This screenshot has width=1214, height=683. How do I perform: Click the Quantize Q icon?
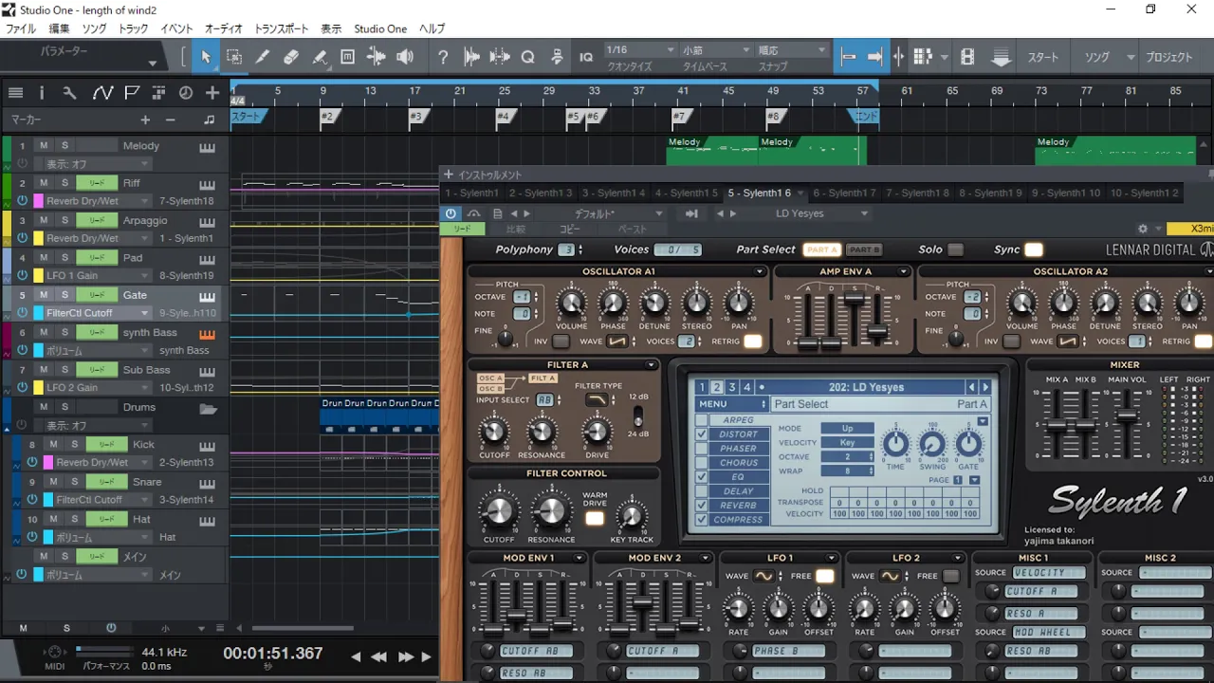click(x=528, y=57)
